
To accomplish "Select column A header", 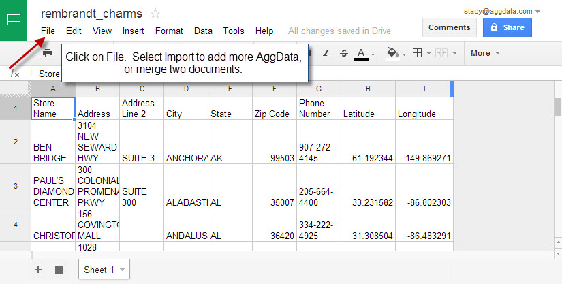I will (53, 89).
